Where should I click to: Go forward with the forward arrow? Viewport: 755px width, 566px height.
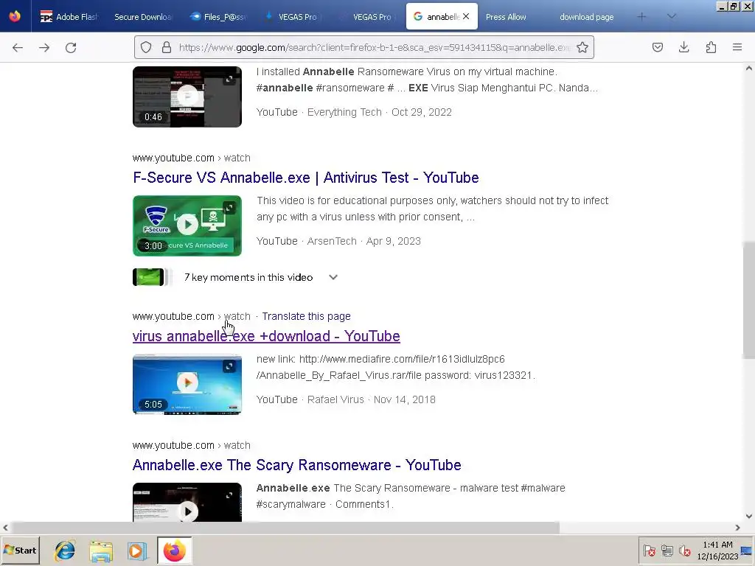tap(44, 48)
